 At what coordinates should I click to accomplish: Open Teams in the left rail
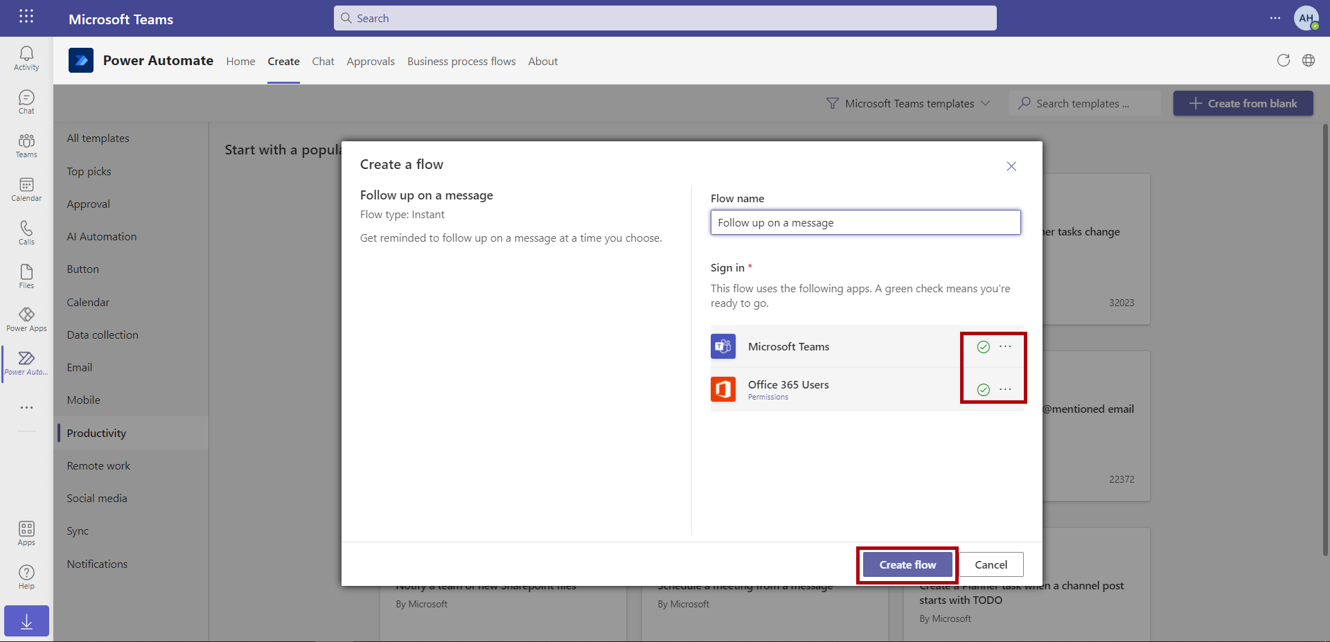pyautogui.click(x=26, y=145)
